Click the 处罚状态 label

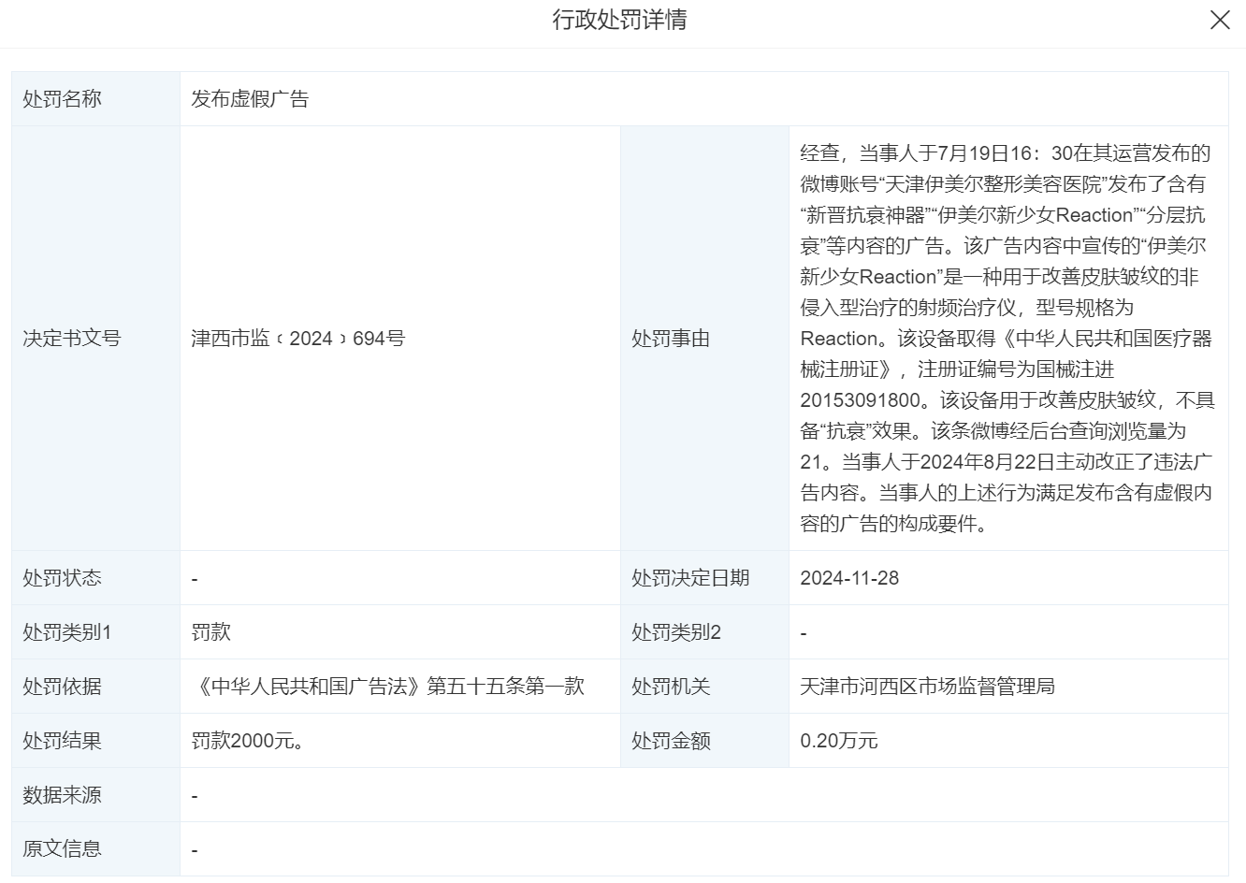62,578
